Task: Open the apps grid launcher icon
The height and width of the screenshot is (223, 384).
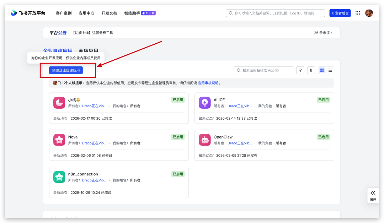Action: tap(358, 13)
